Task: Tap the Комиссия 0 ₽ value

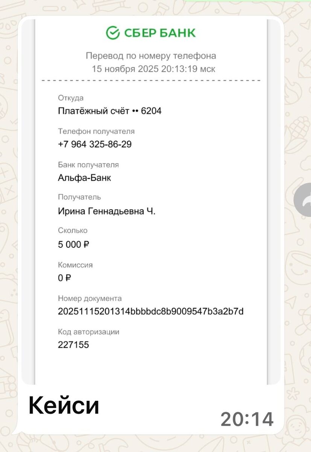Action: pos(64,278)
